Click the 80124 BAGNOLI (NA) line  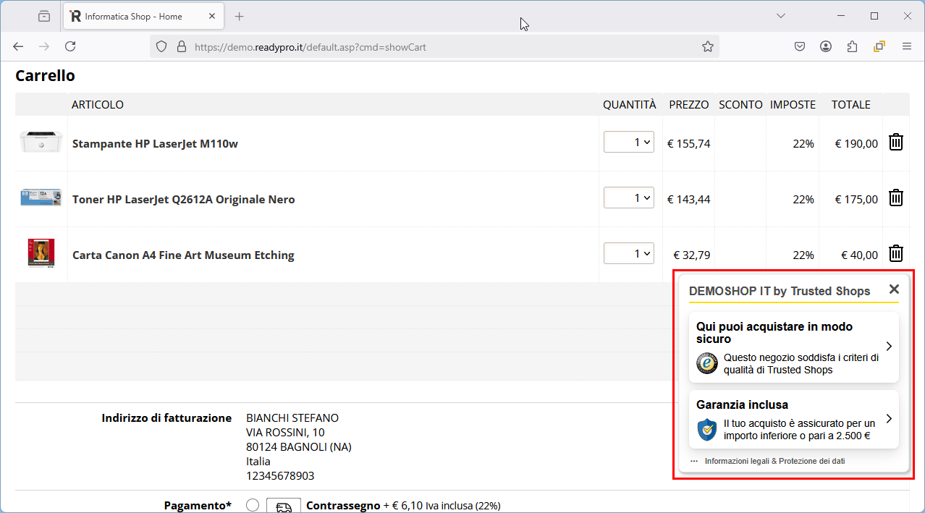[x=299, y=446]
